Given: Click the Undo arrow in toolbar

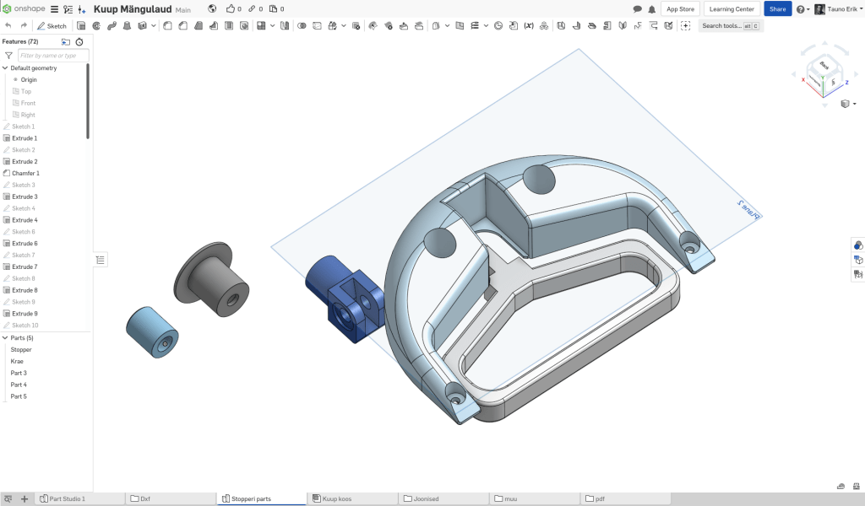Looking at the screenshot, I should 8,25.
